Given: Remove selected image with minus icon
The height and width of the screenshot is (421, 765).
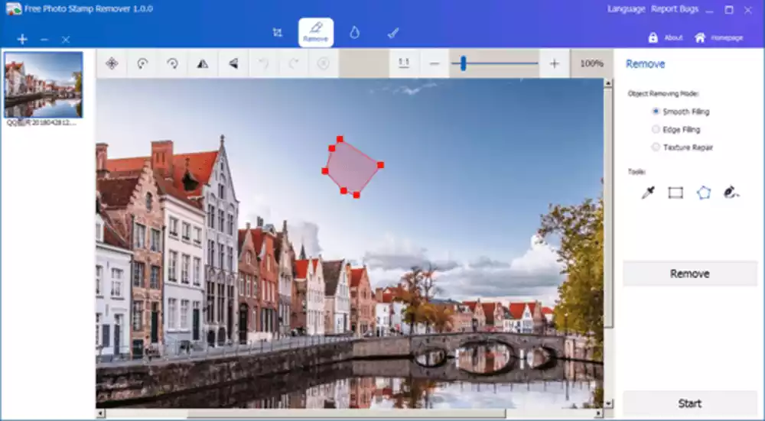Looking at the screenshot, I should 44,39.
